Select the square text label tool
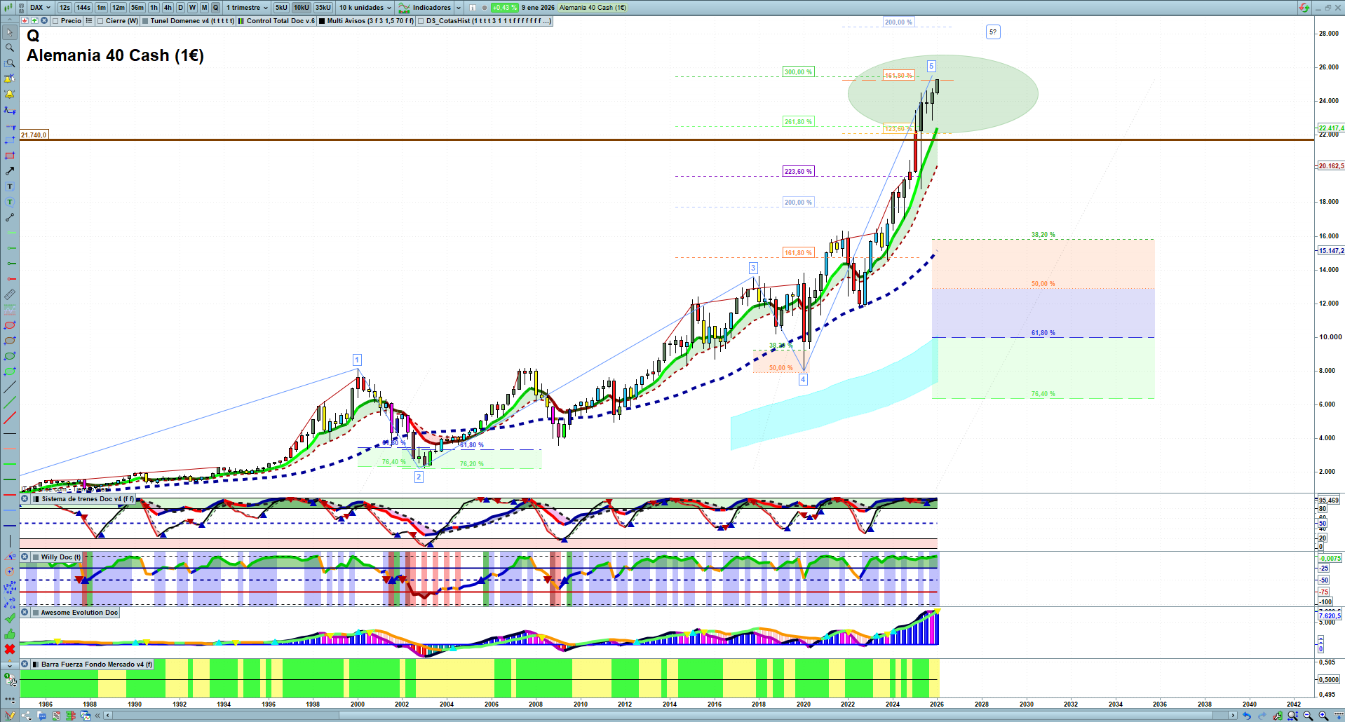The image size is (1345, 722). click(10, 186)
